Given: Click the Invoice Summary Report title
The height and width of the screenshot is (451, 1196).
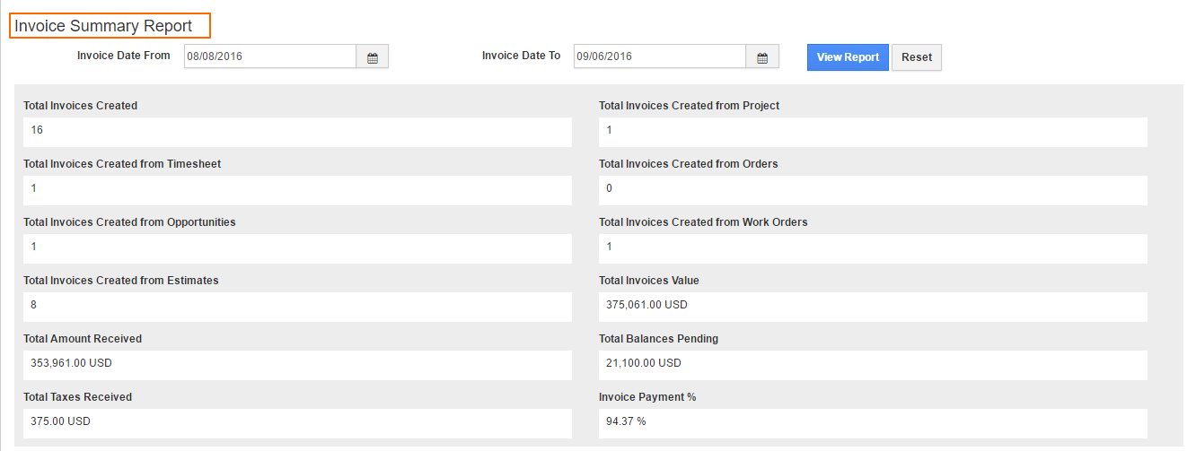Looking at the screenshot, I should [103, 26].
